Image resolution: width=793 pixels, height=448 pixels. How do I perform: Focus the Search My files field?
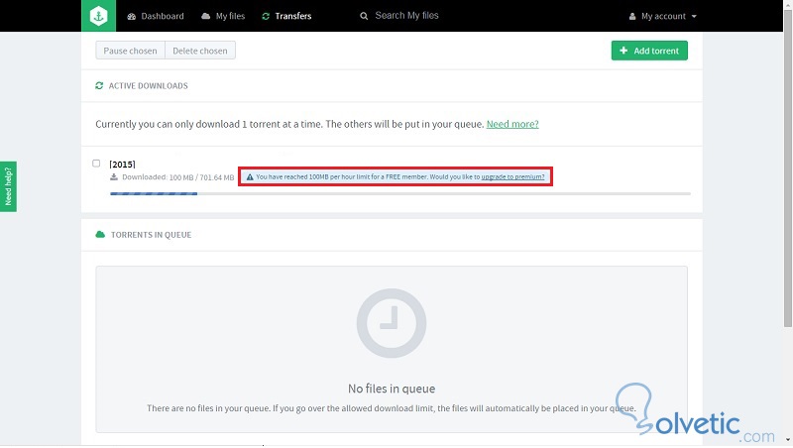click(x=406, y=16)
